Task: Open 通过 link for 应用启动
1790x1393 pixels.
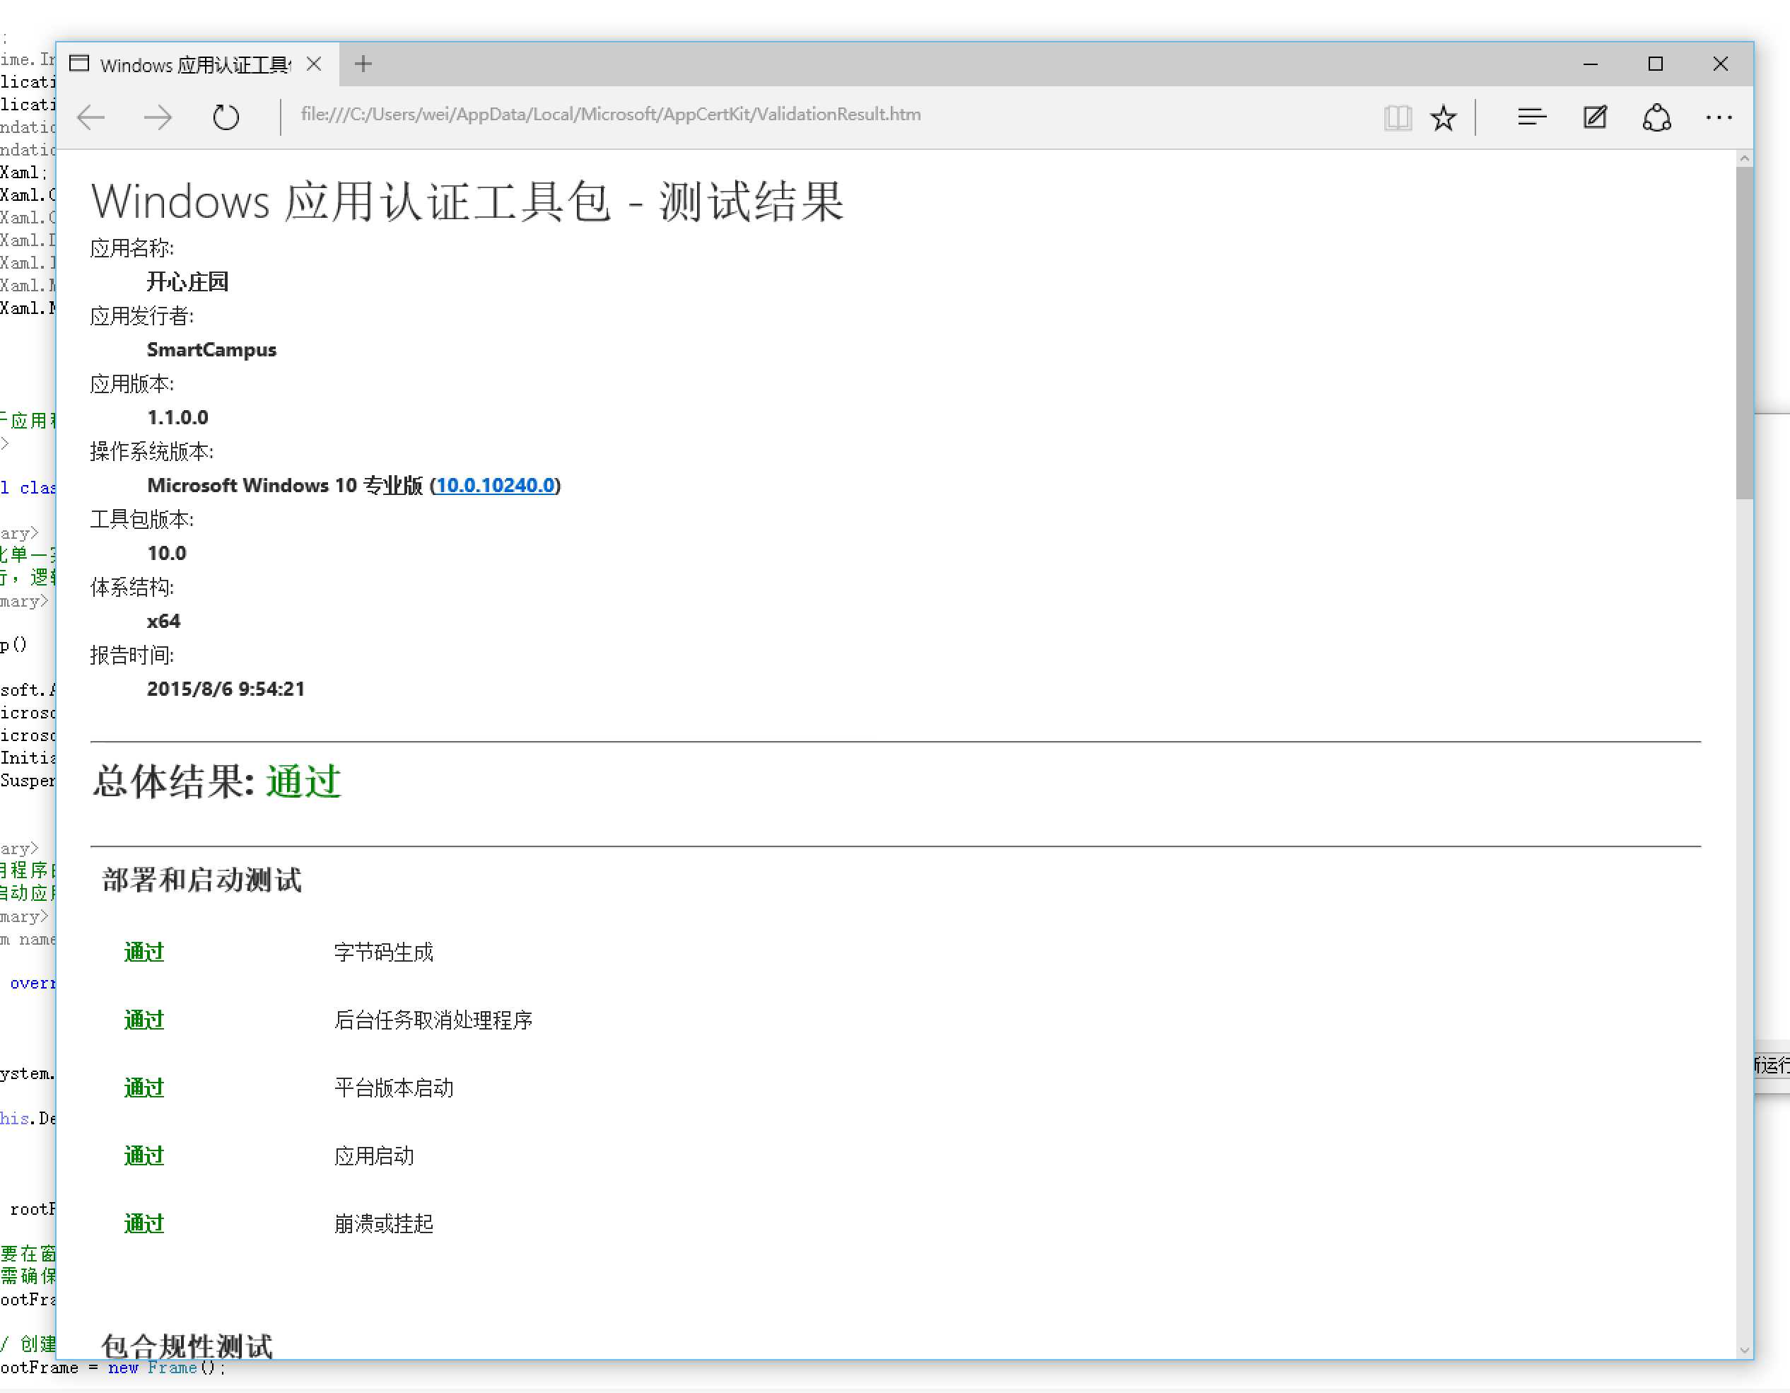Action: pos(144,1156)
